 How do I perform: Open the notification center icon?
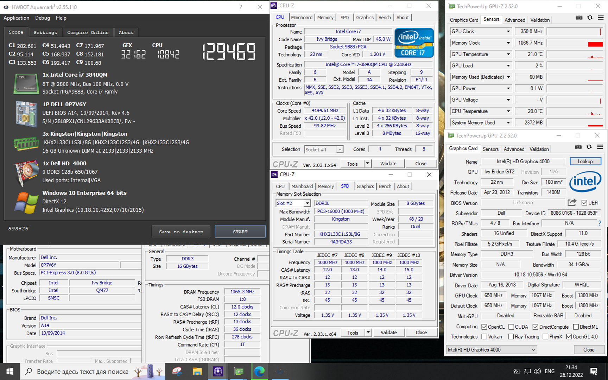[x=594, y=372]
